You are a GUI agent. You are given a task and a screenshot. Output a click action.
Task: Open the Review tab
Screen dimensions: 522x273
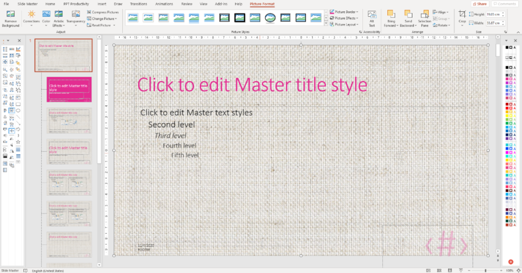pos(187,4)
